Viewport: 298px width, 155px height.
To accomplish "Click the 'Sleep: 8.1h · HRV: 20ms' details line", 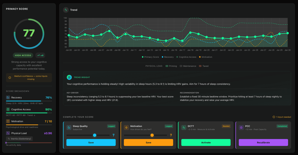I will point(24,103).
